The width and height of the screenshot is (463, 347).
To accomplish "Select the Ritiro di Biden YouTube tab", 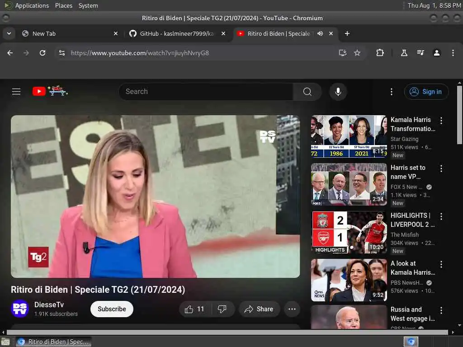I will click(285, 33).
